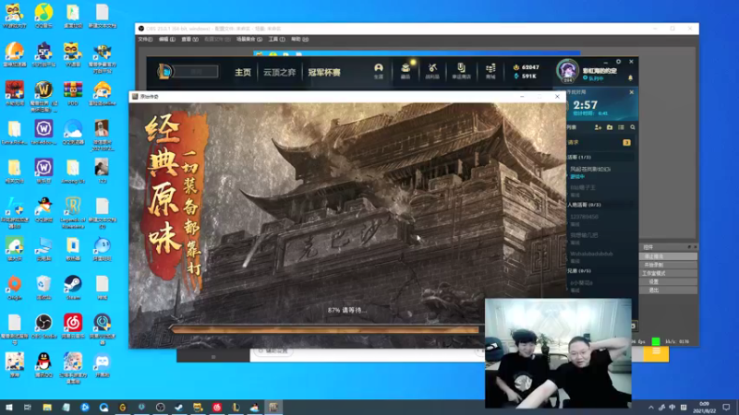739x415 pixels.
Task: Click Settings button in OBS controls
Action: (668, 282)
